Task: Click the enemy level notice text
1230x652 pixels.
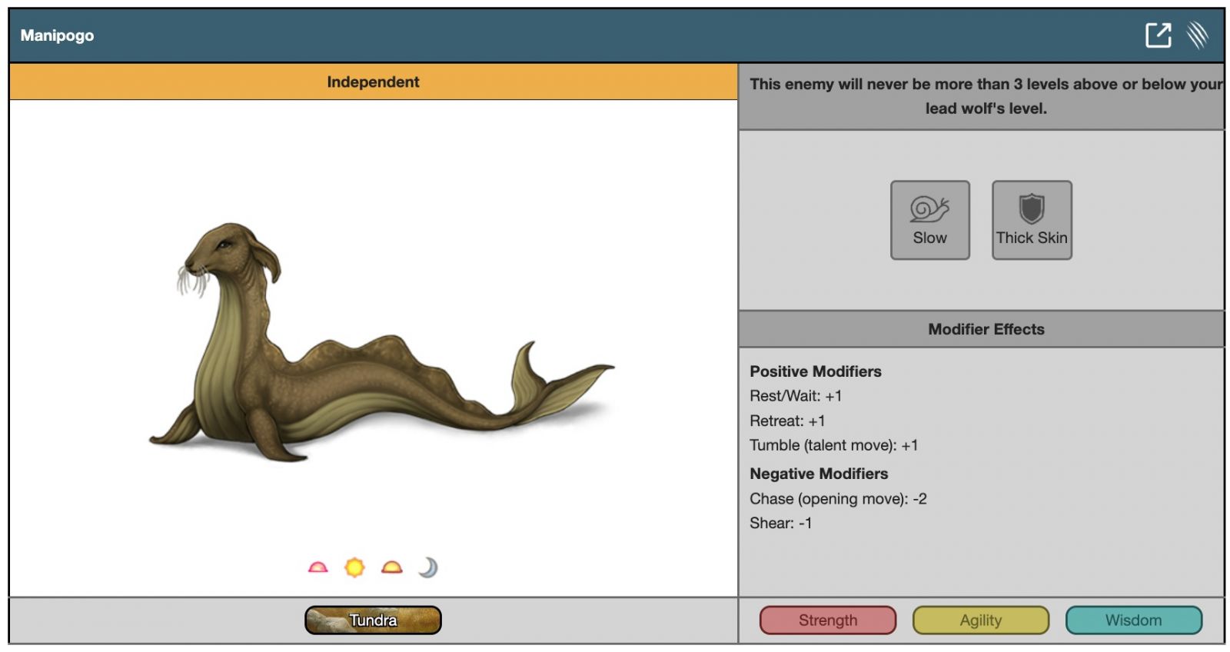Action: point(986,96)
